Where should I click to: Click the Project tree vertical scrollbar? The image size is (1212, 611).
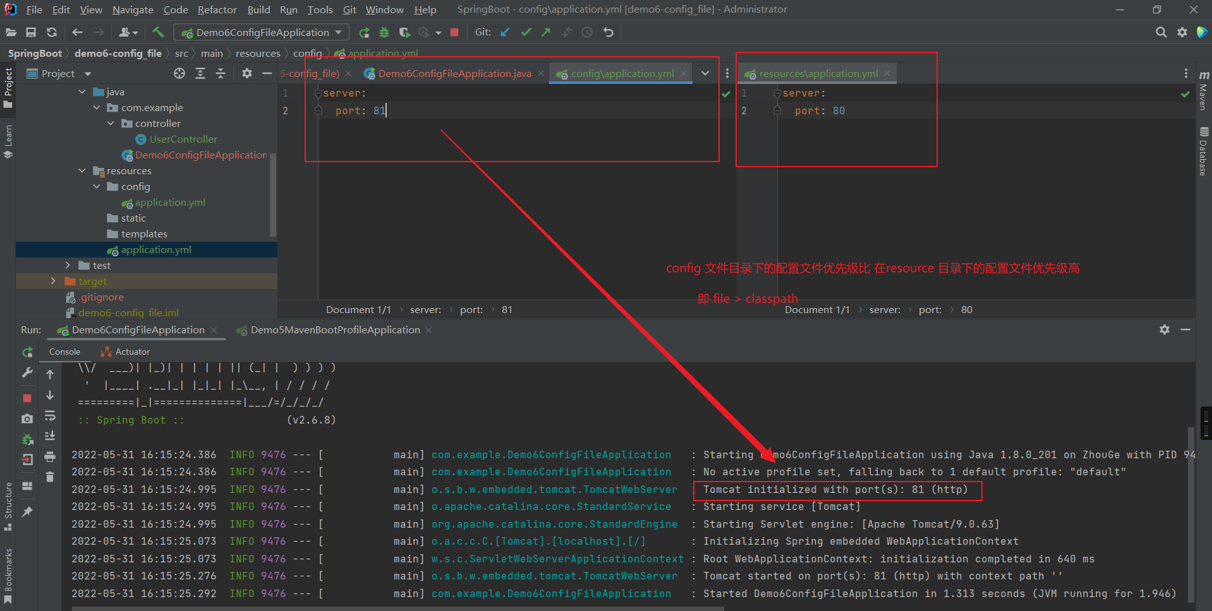tap(273, 196)
